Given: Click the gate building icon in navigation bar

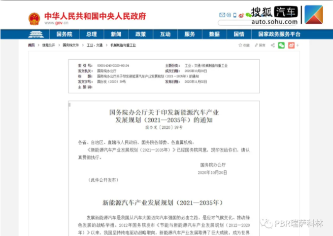Looking at the screenshot, I should [x=35, y=34].
